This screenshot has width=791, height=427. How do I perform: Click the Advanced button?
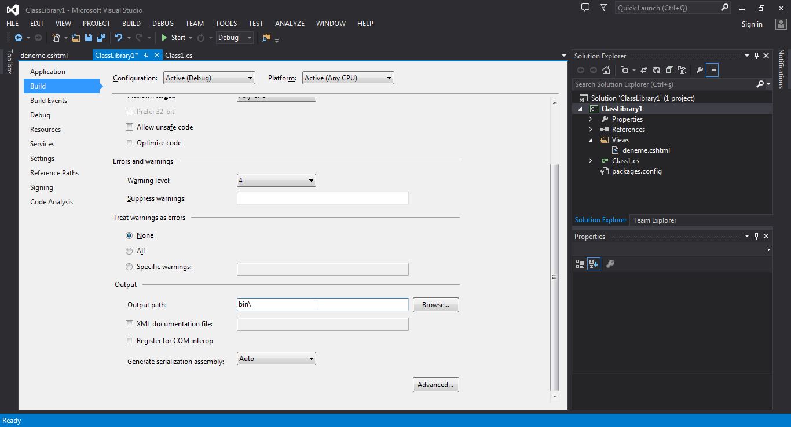435,384
